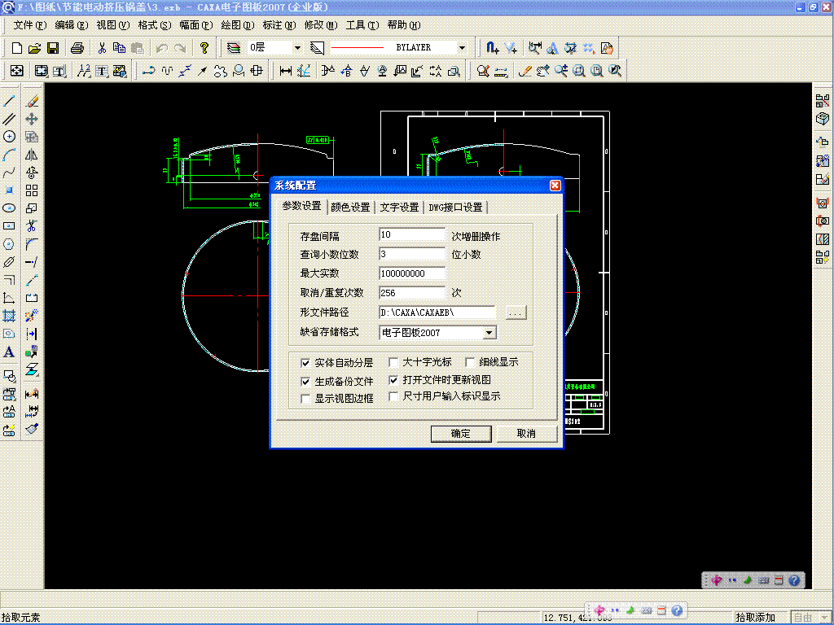Select the Circle drawing tool

click(9, 137)
